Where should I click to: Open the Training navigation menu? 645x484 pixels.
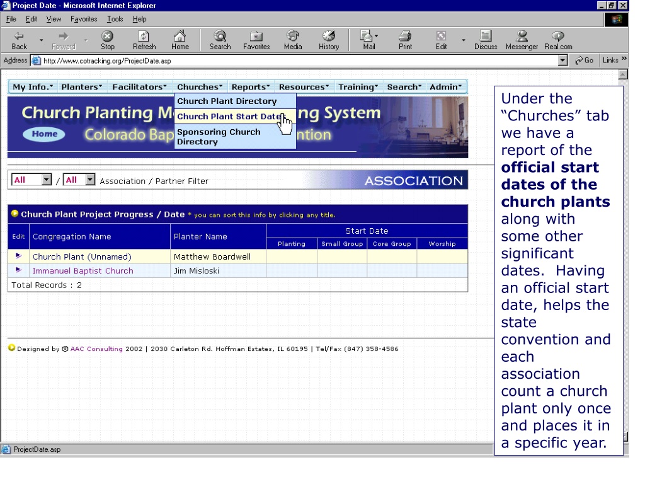click(x=358, y=87)
